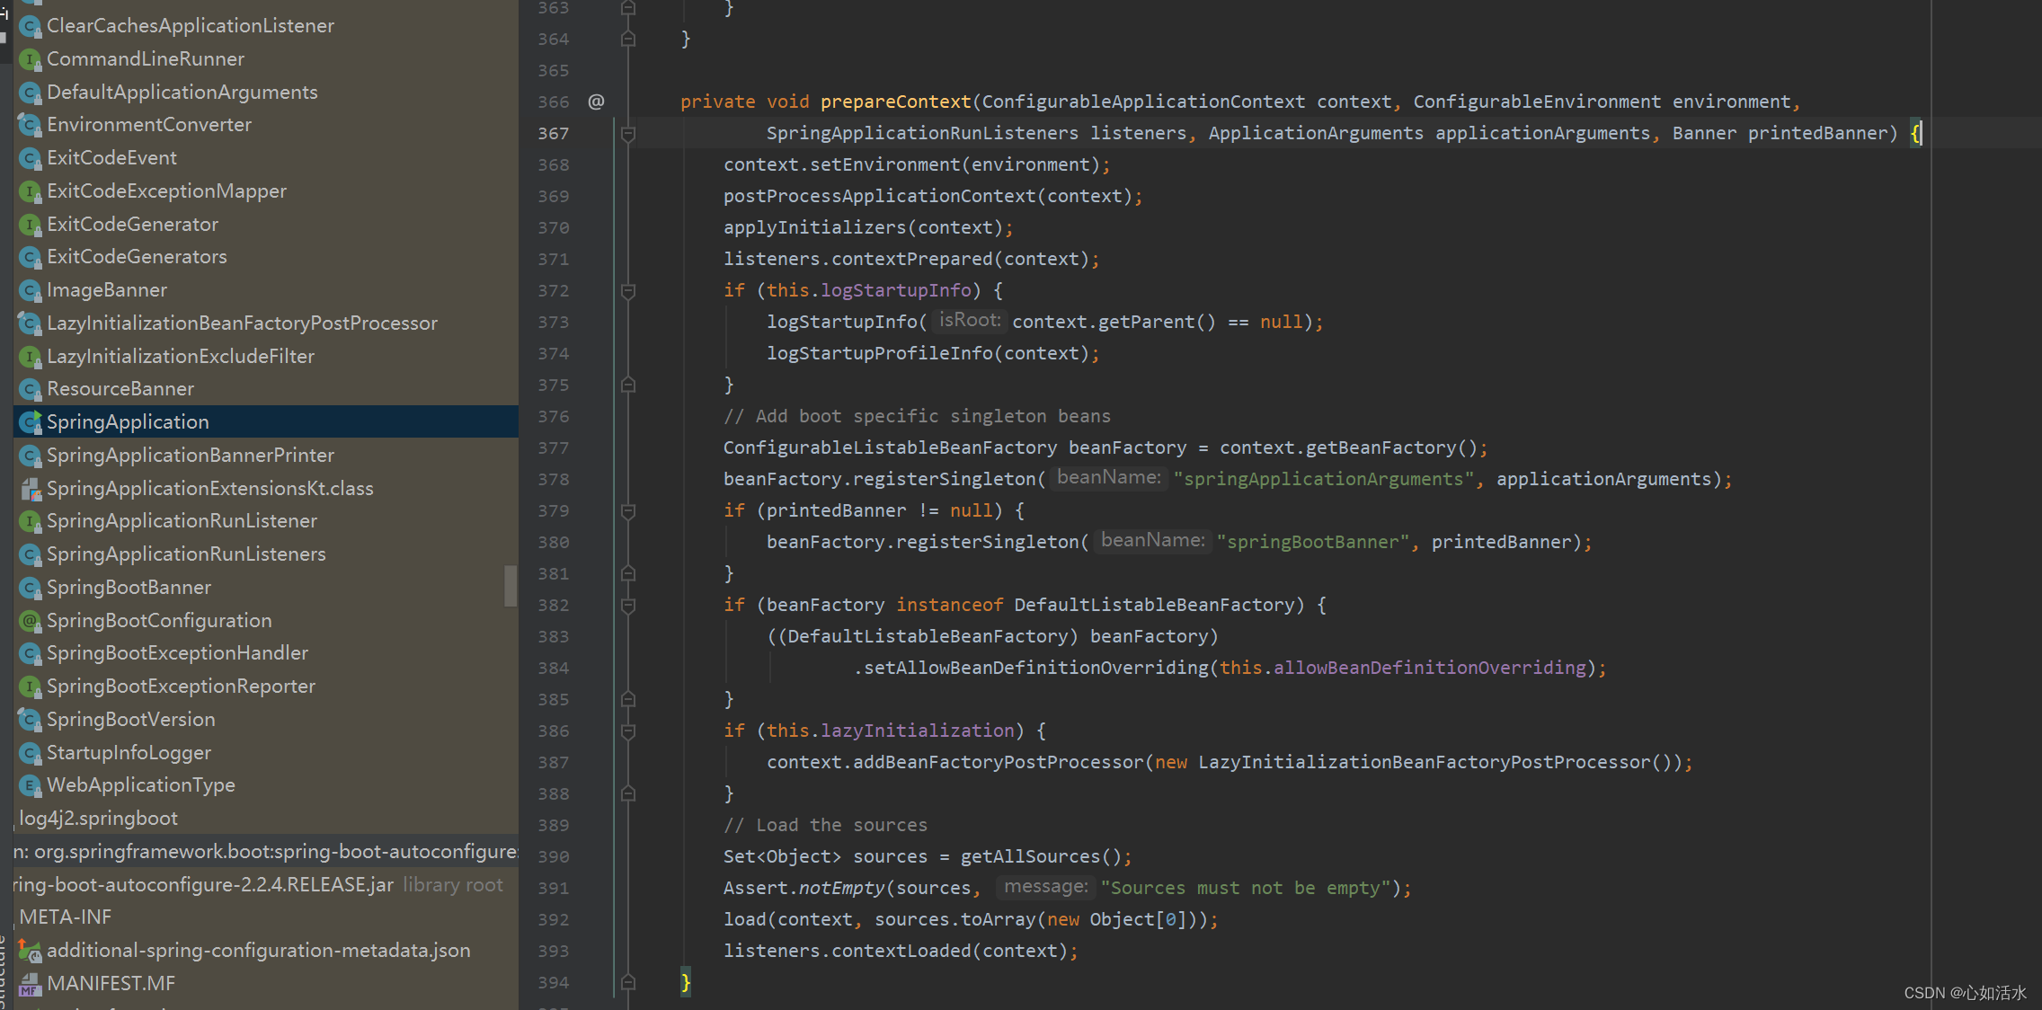This screenshot has width=2042, height=1010.
Task: Click line number 390 in the gutter
Action: pos(553,857)
